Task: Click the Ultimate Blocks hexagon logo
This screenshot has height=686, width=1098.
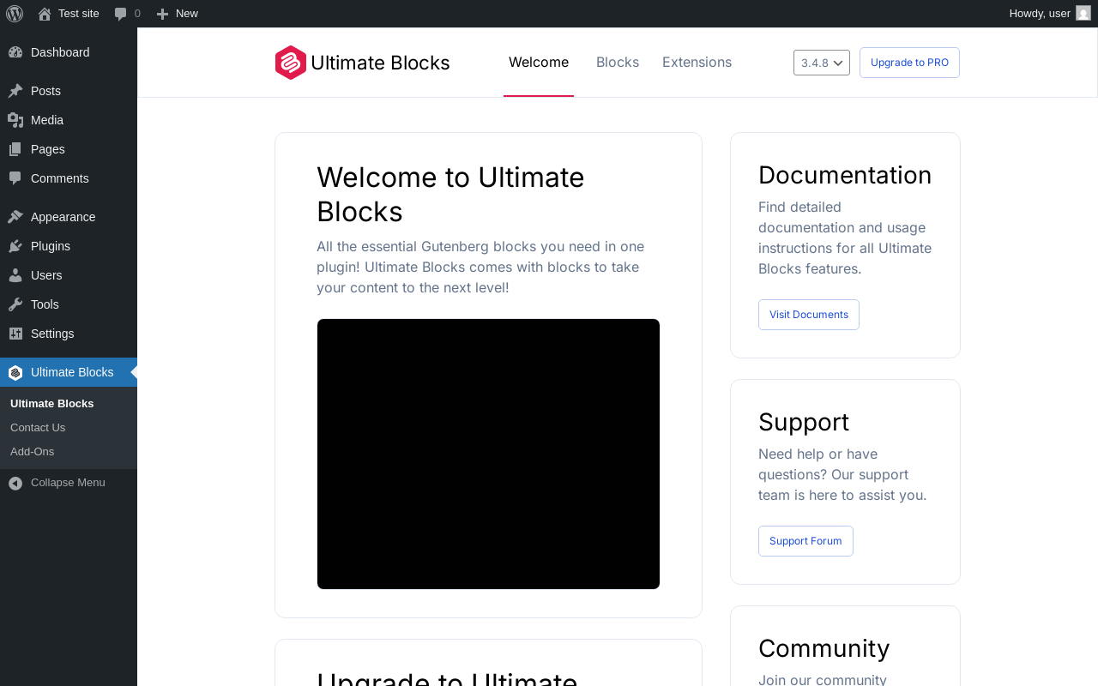Action: tap(291, 63)
